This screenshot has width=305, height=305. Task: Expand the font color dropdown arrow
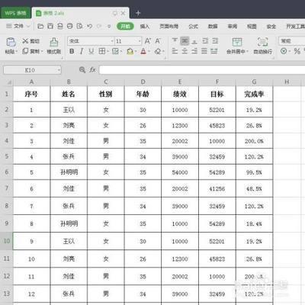tap(149, 52)
